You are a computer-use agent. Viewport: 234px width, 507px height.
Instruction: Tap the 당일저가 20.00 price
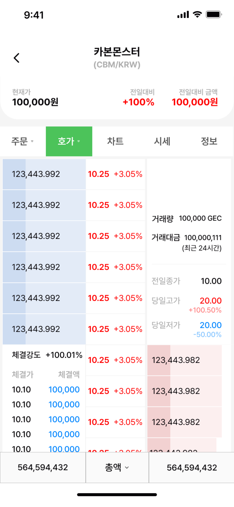pyautogui.click(x=211, y=325)
